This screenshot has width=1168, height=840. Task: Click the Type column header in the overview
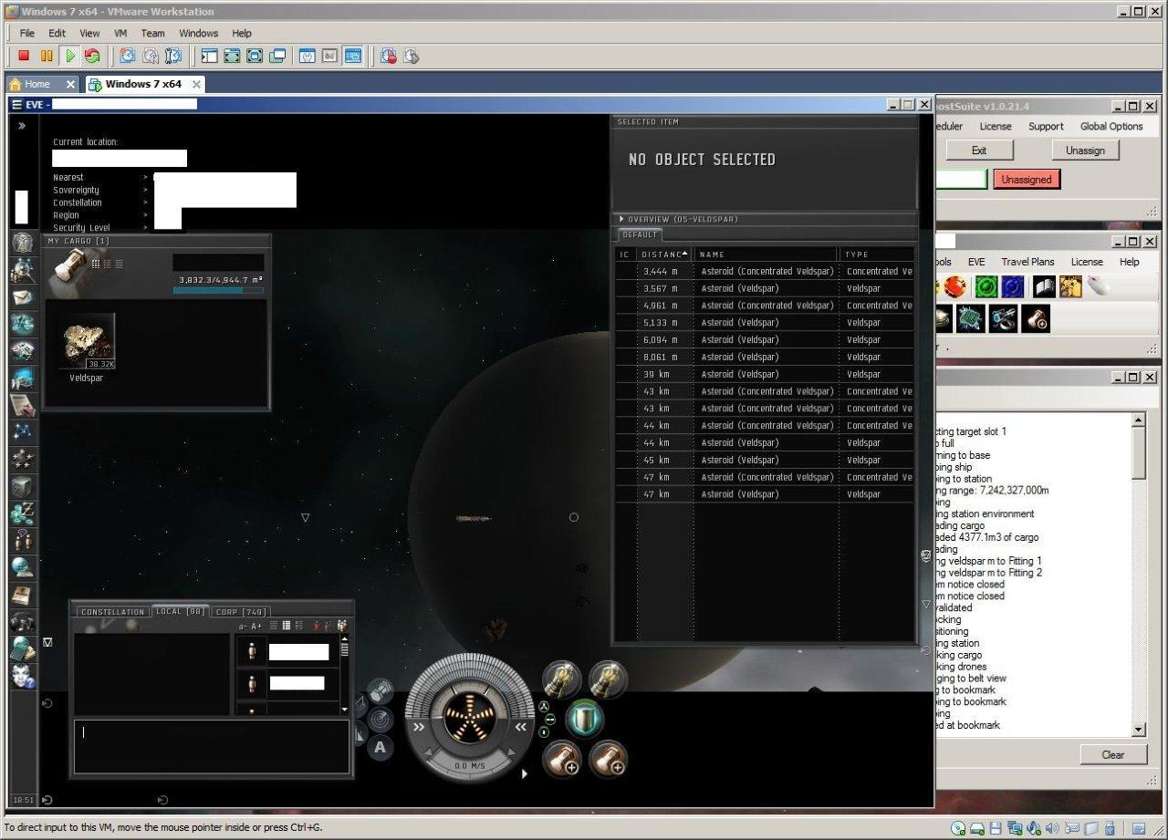[x=877, y=254]
